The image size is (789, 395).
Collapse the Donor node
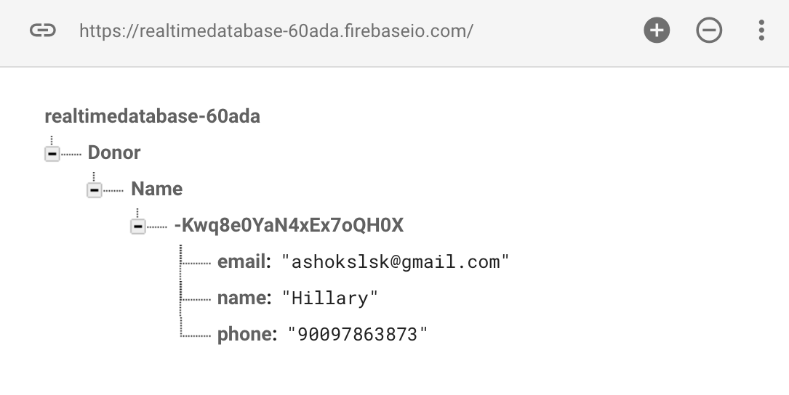click(x=52, y=153)
